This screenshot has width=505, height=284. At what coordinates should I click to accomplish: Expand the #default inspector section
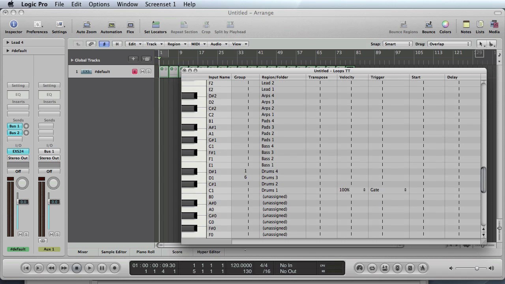pos(8,50)
